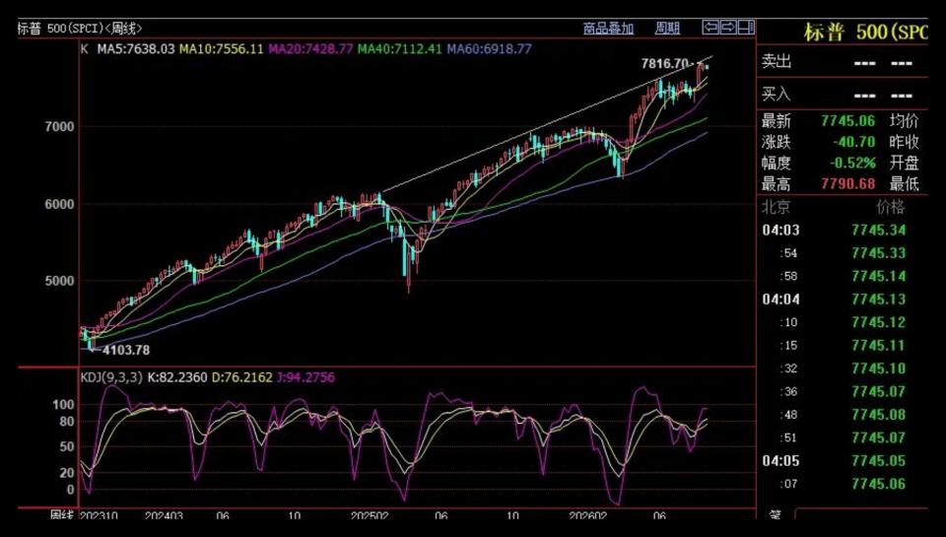Click the KDJ(9,3,3) indicator name
946x537 pixels.
point(111,377)
